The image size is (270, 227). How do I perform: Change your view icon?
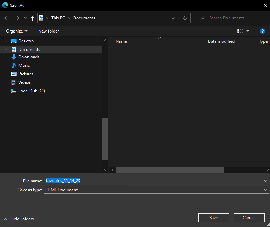tap(240, 31)
